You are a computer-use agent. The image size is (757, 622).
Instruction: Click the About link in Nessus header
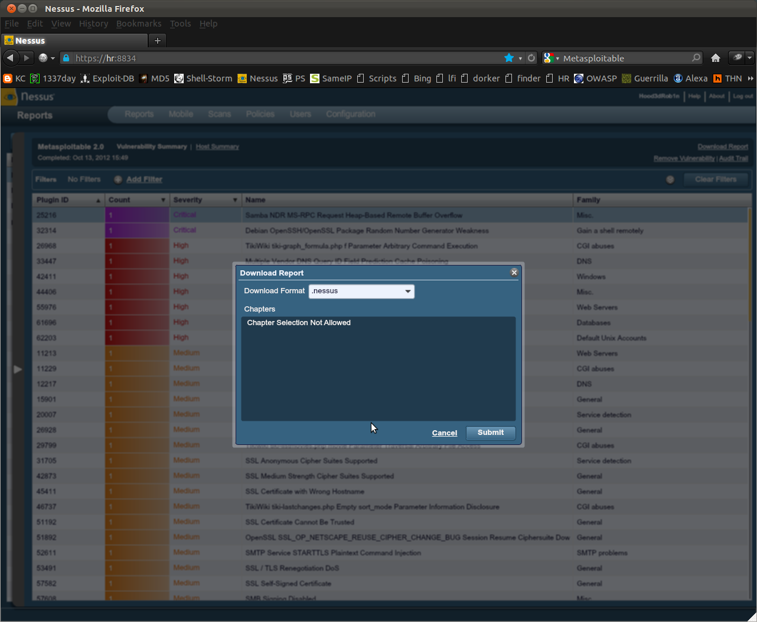click(717, 96)
